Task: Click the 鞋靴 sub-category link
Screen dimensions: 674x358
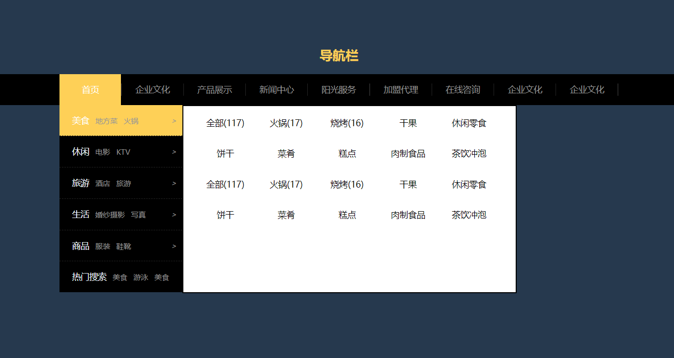Action: point(123,247)
